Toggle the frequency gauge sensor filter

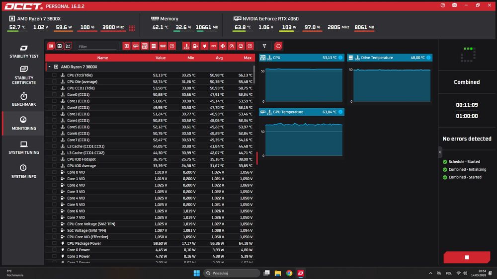[x=232, y=46]
